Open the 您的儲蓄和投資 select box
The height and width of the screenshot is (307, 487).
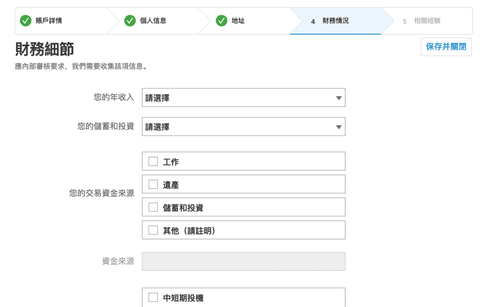pos(244,127)
